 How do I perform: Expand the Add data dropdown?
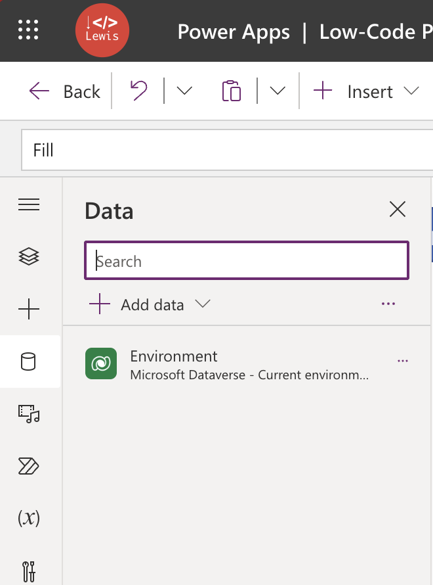click(203, 304)
